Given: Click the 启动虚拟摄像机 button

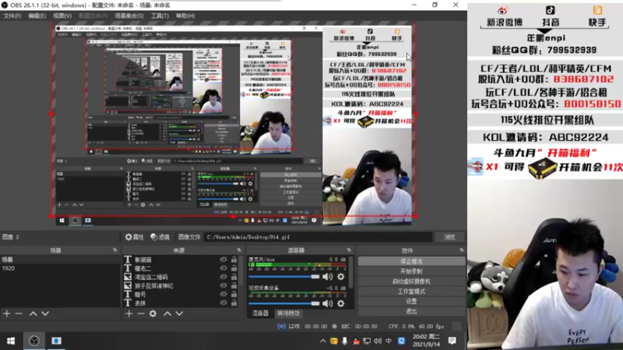Looking at the screenshot, I should pos(411,282).
